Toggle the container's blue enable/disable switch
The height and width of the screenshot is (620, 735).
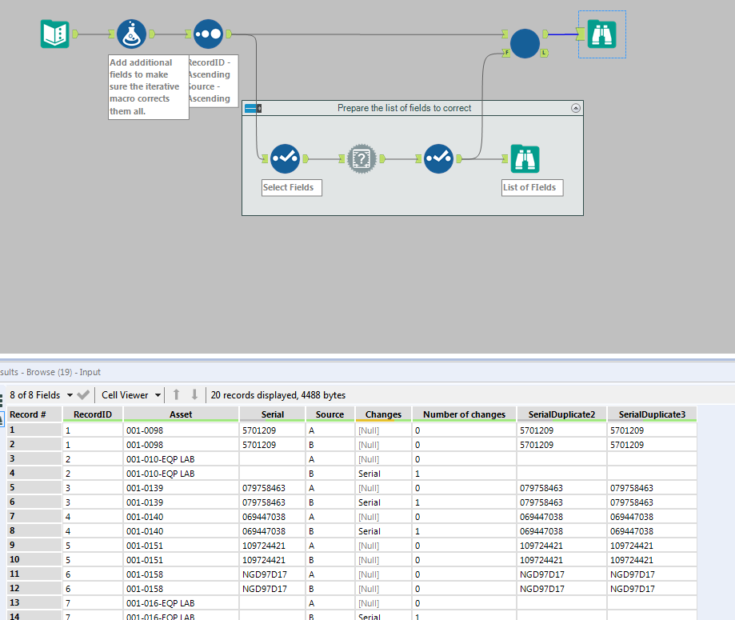(x=252, y=108)
